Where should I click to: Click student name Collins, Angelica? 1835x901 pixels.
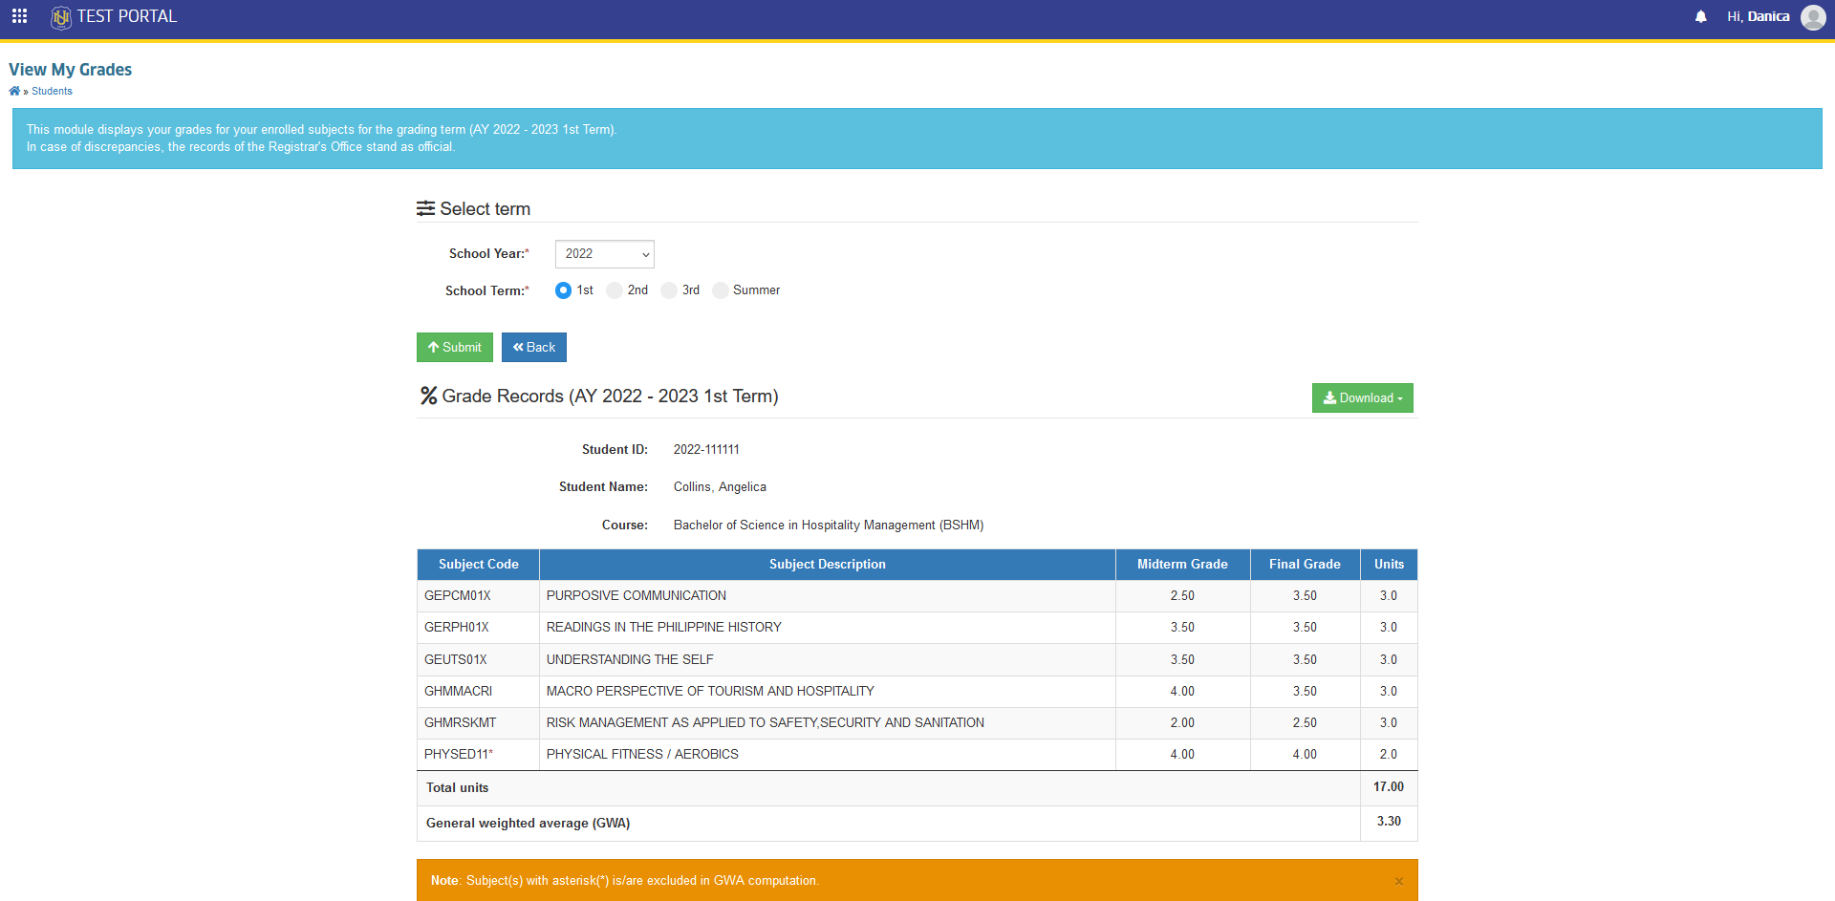click(x=720, y=487)
